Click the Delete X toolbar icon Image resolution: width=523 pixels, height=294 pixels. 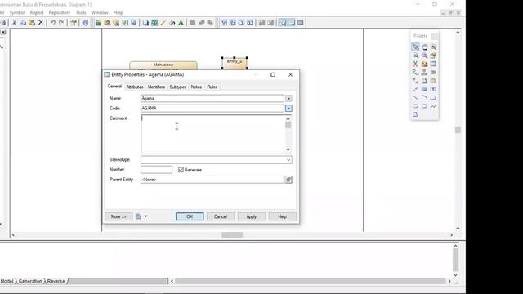pyautogui.click(x=41, y=23)
